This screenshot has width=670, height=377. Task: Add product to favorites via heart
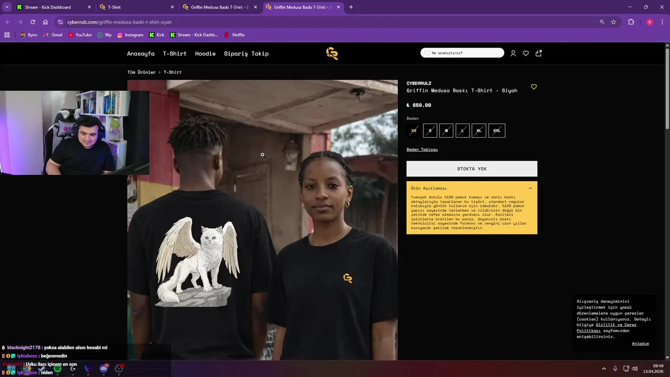(x=534, y=87)
